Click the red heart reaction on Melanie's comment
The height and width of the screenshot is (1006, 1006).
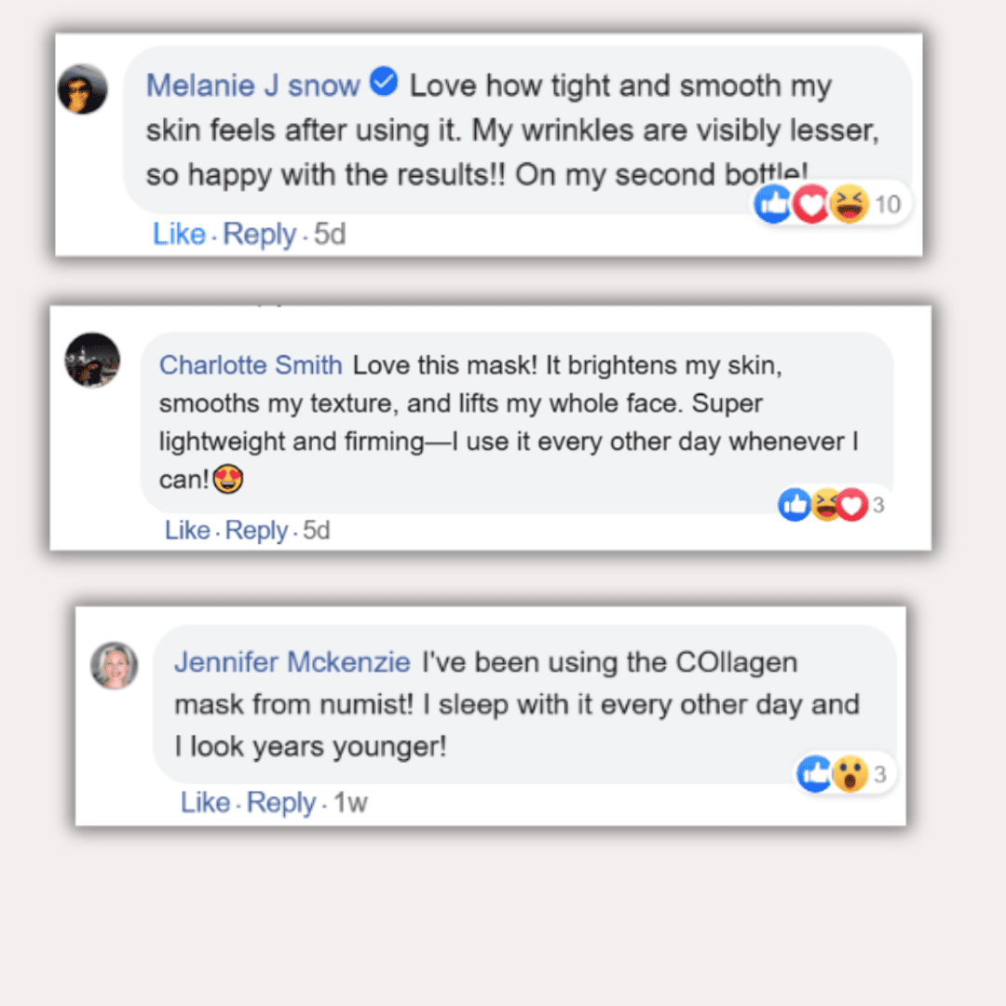pos(810,204)
